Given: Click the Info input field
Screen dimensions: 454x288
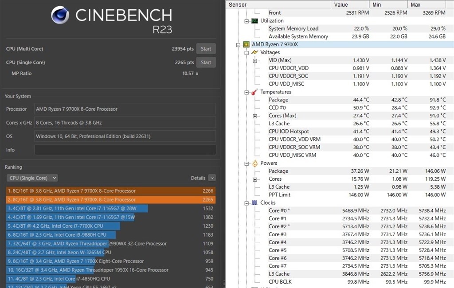Looking at the screenshot, I should [x=125, y=150].
